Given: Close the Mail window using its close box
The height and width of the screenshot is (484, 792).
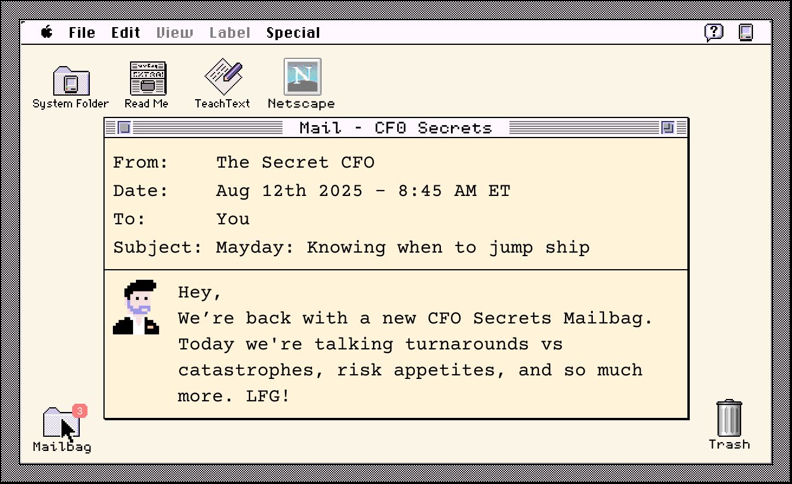Looking at the screenshot, I should coord(124,127).
